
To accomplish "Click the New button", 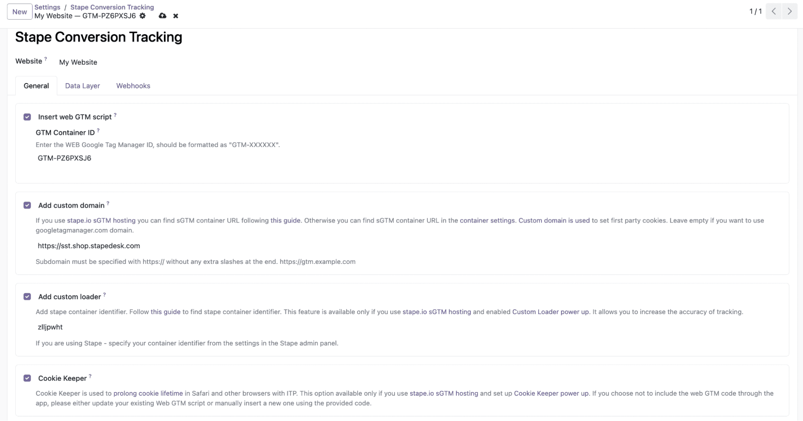I will [x=19, y=12].
